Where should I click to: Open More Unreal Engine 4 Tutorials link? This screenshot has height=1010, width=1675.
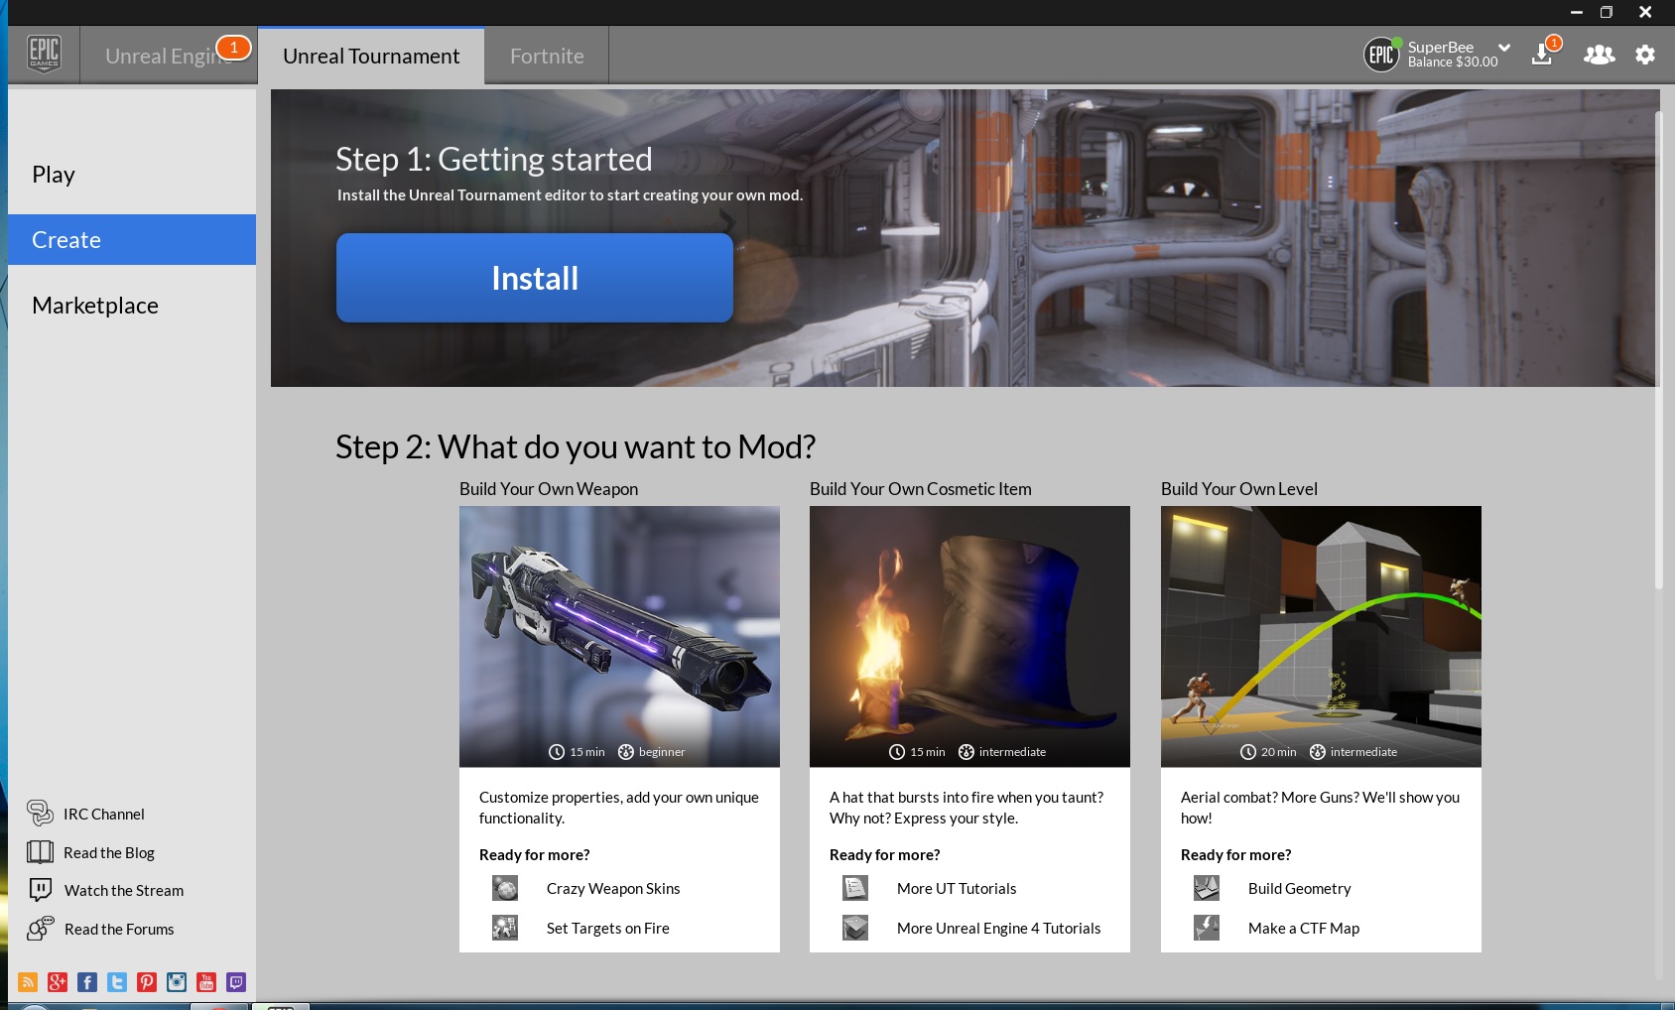pyautogui.click(x=999, y=929)
